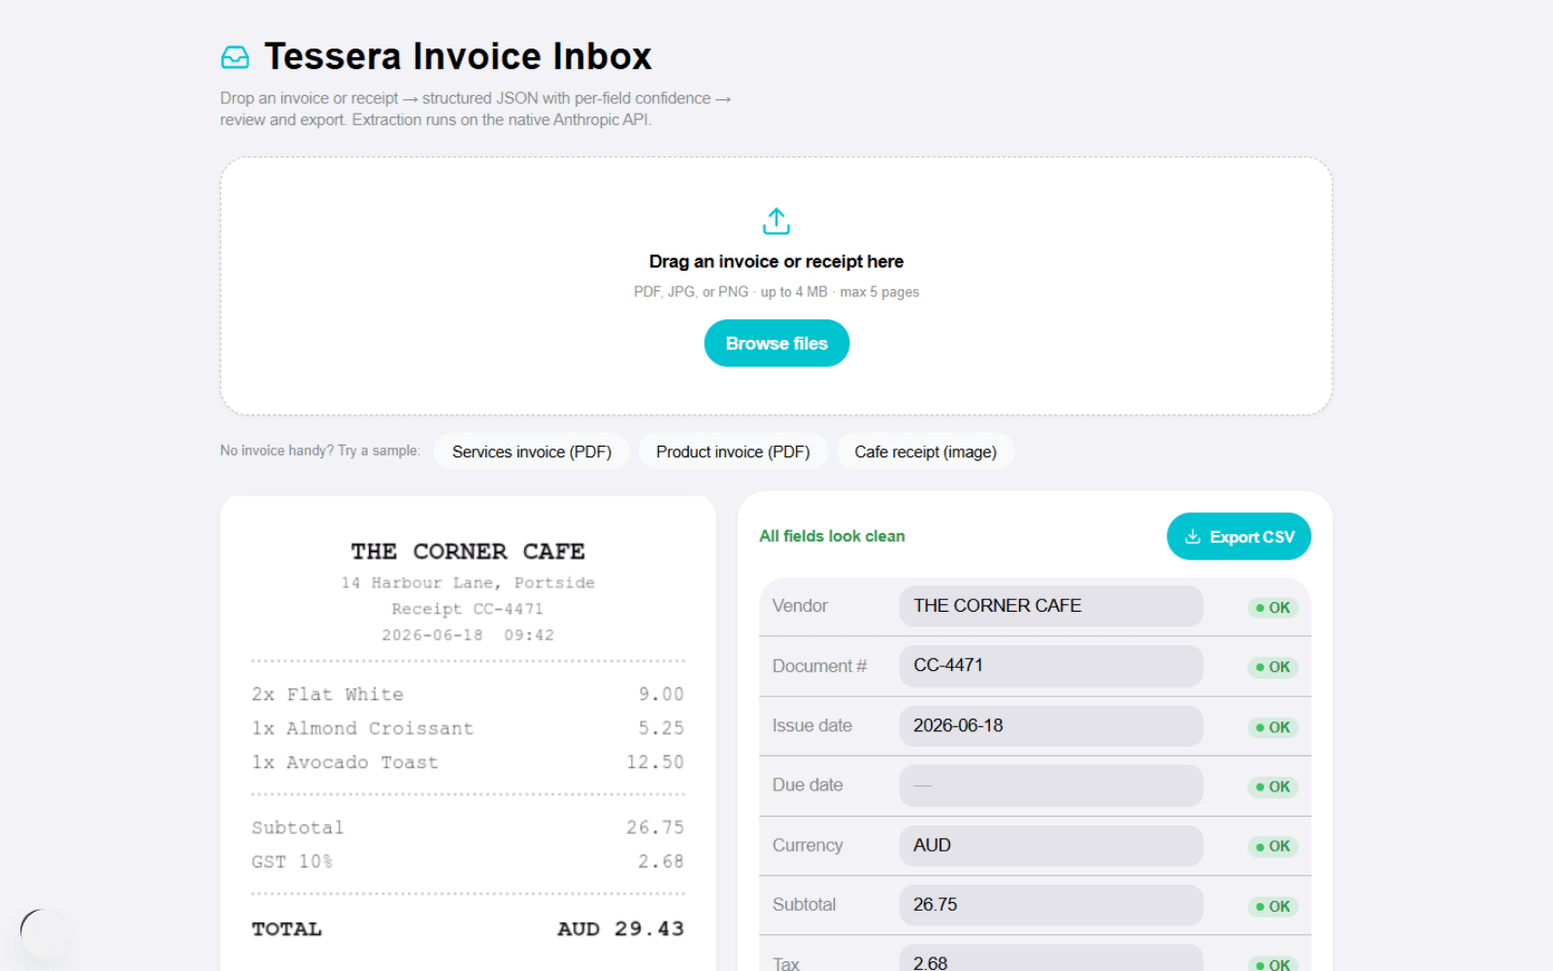1553x971 pixels.
Task: Click the OK badge in Due date row
Action: coord(1272,787)
